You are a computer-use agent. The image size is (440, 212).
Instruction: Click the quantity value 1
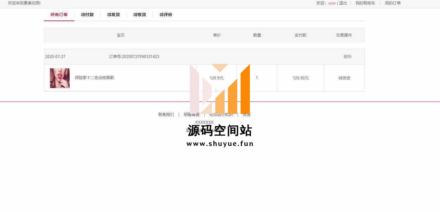(257, 78)
